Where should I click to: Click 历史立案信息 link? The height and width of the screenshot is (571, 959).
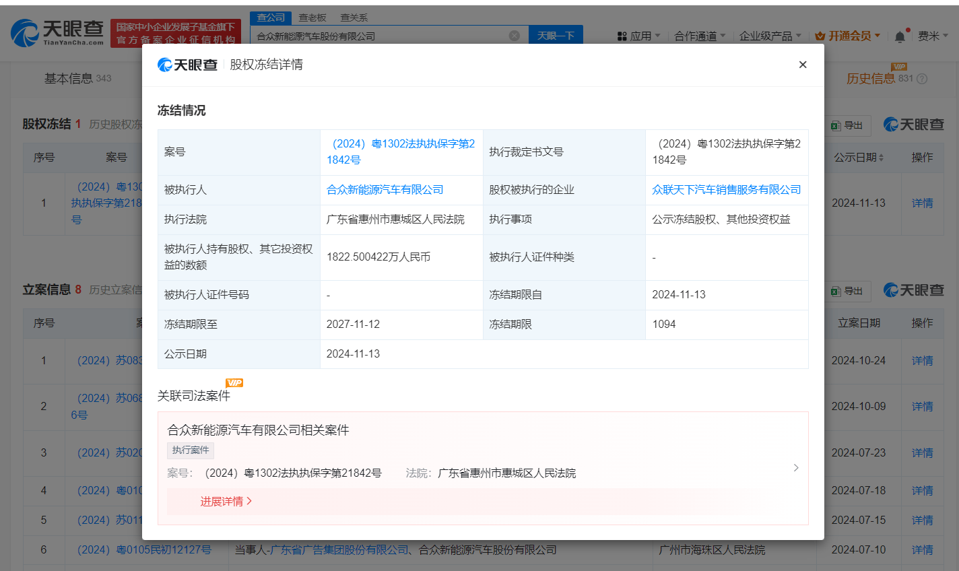tap(115, 290)
